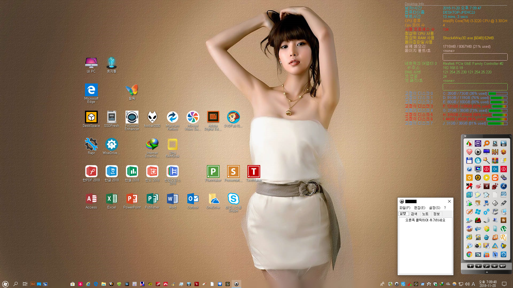Click orange magnifier launcher icon
Viewport: 513px width, 288px height.
[486, 143]
